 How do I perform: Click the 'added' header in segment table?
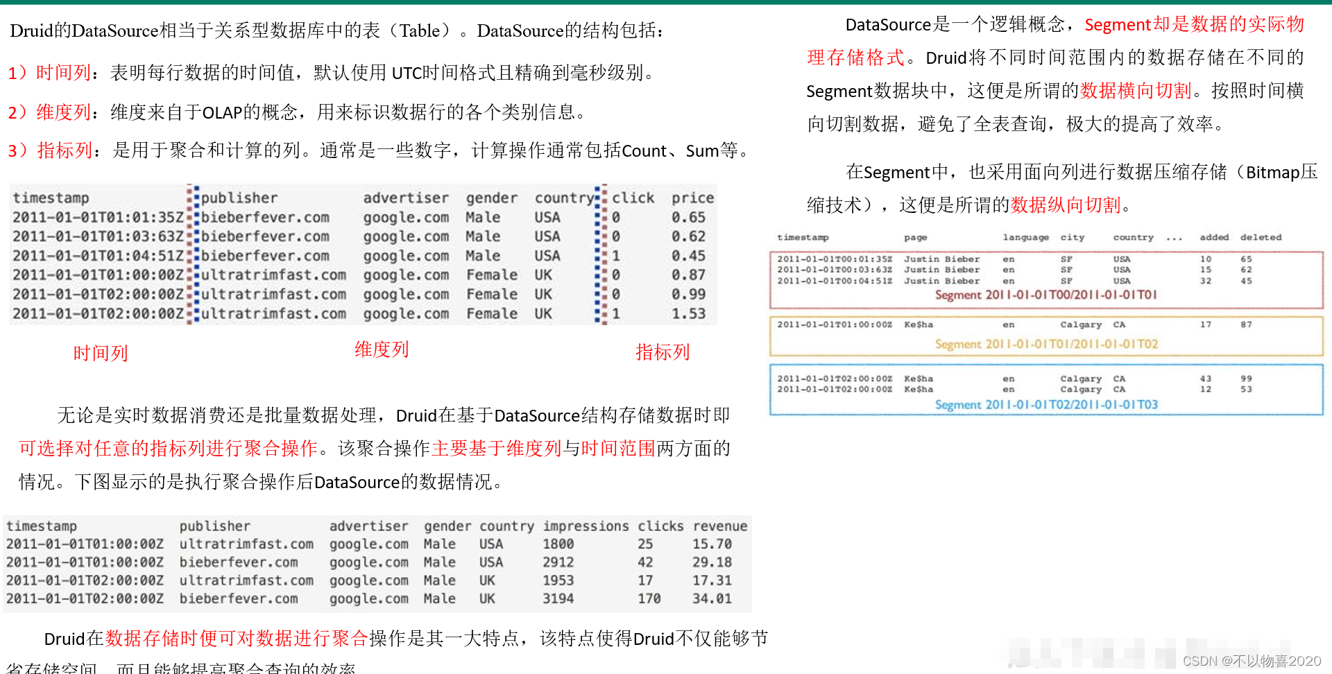point(1214,237)
